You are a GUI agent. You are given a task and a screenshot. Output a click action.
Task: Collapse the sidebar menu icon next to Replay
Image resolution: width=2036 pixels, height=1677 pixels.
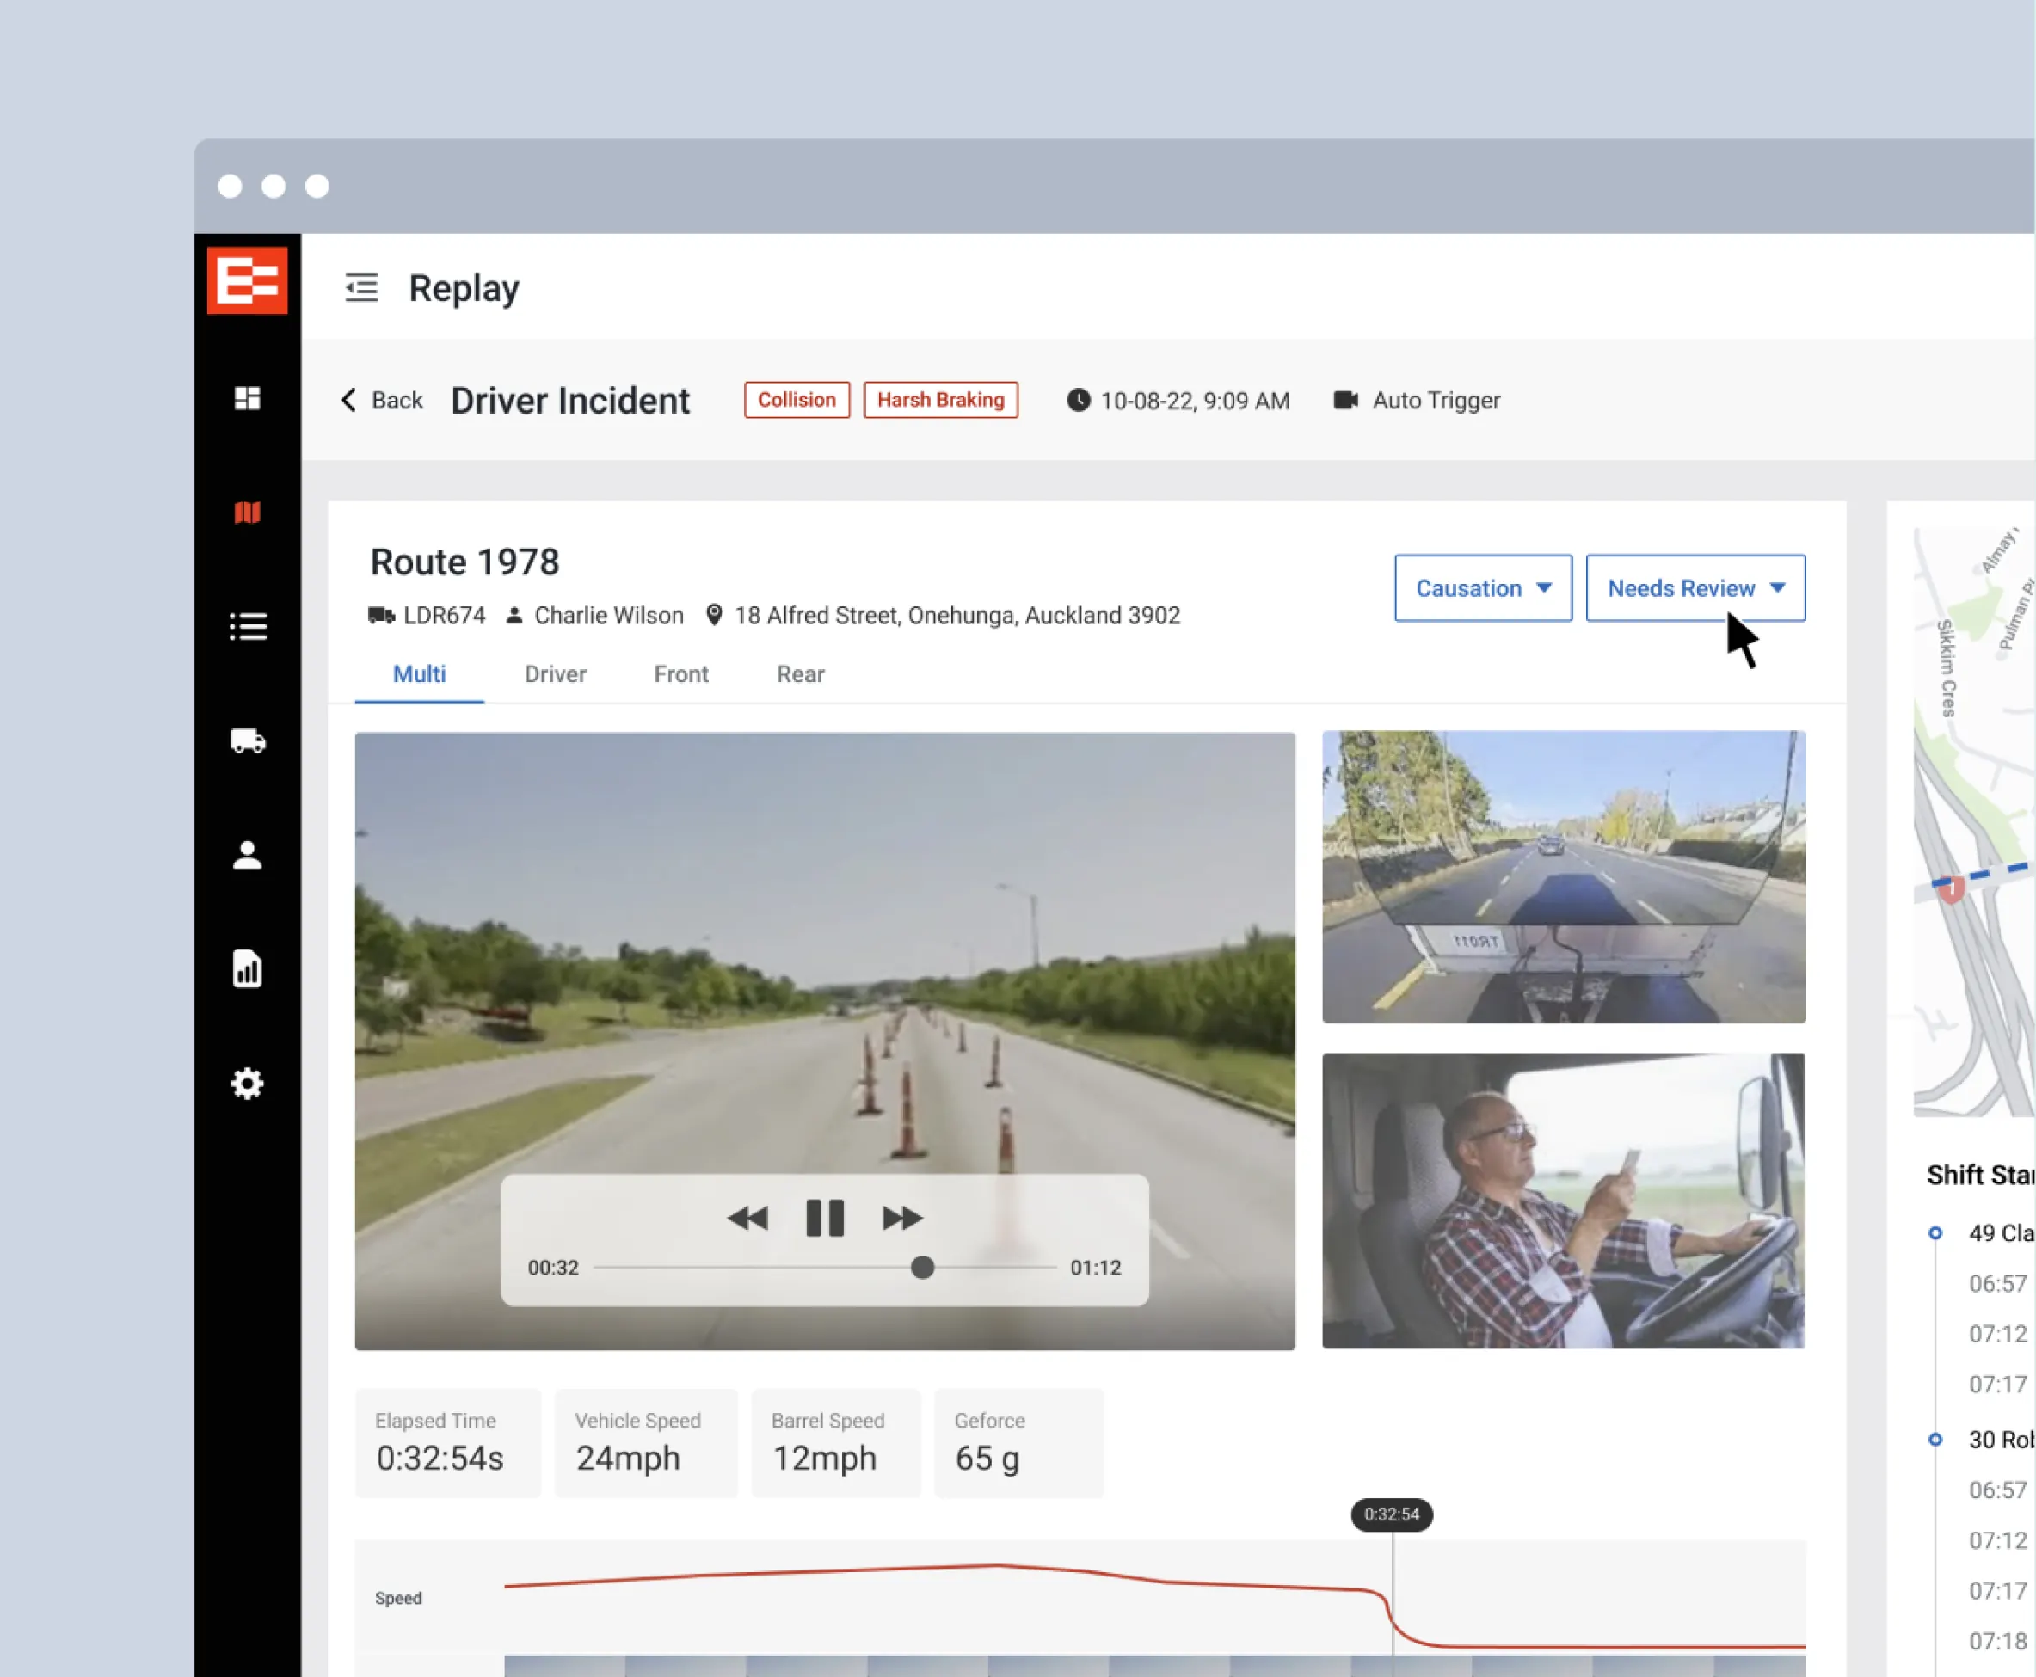pyautogui.click(x=361, y=288)
